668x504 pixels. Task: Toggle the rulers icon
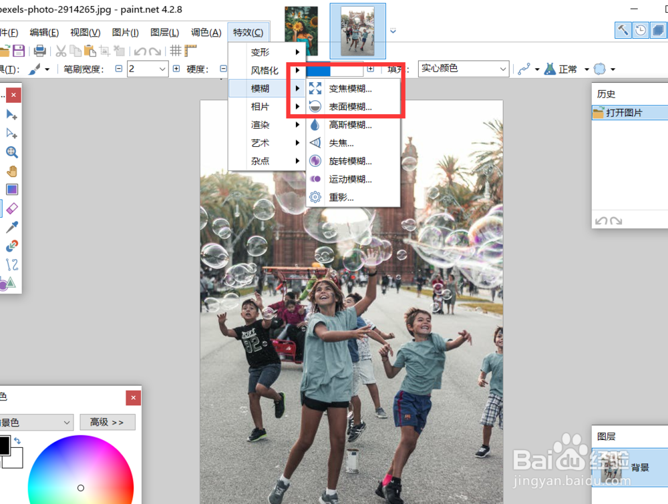tap(190, 51)
